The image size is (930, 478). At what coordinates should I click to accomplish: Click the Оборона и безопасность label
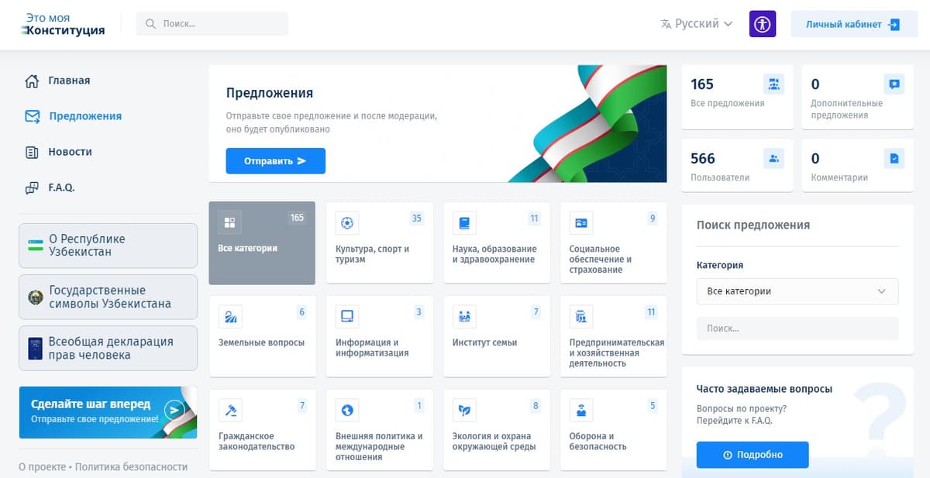[x=598, y=442]
